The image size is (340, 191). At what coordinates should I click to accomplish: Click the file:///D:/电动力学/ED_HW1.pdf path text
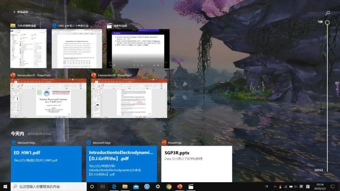pos(36,160)
